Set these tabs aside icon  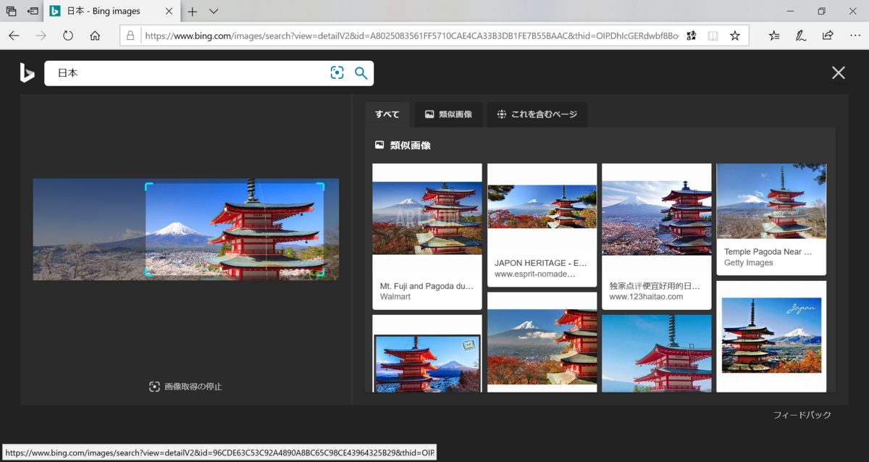pos(33,12)
